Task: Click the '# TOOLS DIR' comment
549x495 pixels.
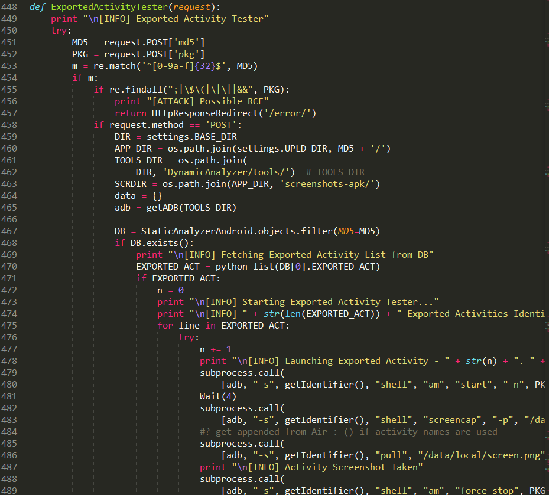Action: (335, 172)
